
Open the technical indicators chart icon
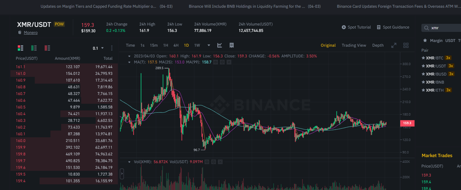coord(220,45)
